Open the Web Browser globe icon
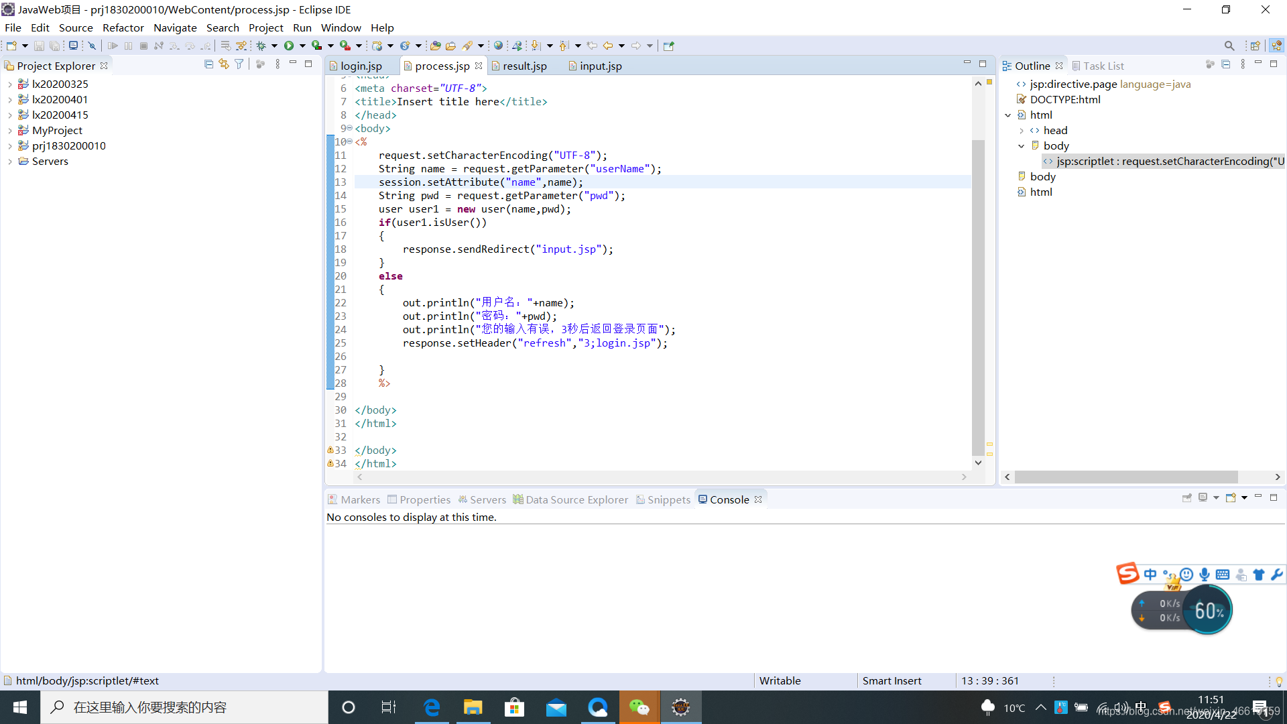This screenshot has height=724, width=1287. [498, 46]
